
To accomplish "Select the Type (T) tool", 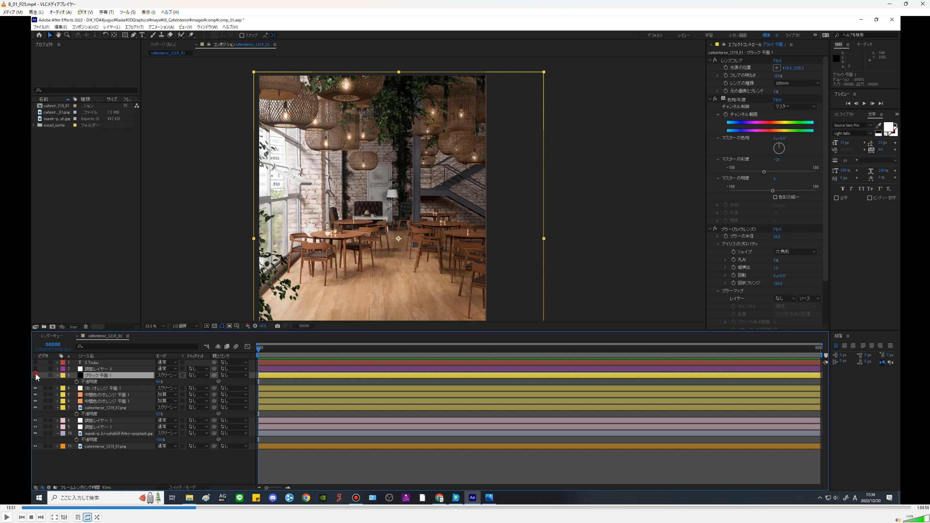I will [142, 35].
